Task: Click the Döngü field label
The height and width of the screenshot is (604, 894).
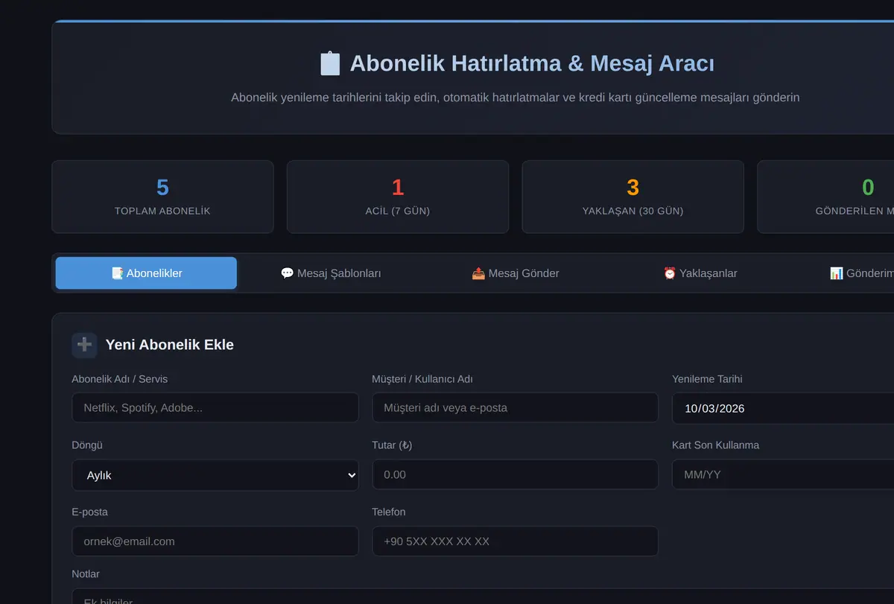Action: pyautogui.click(x=87, y=445)
